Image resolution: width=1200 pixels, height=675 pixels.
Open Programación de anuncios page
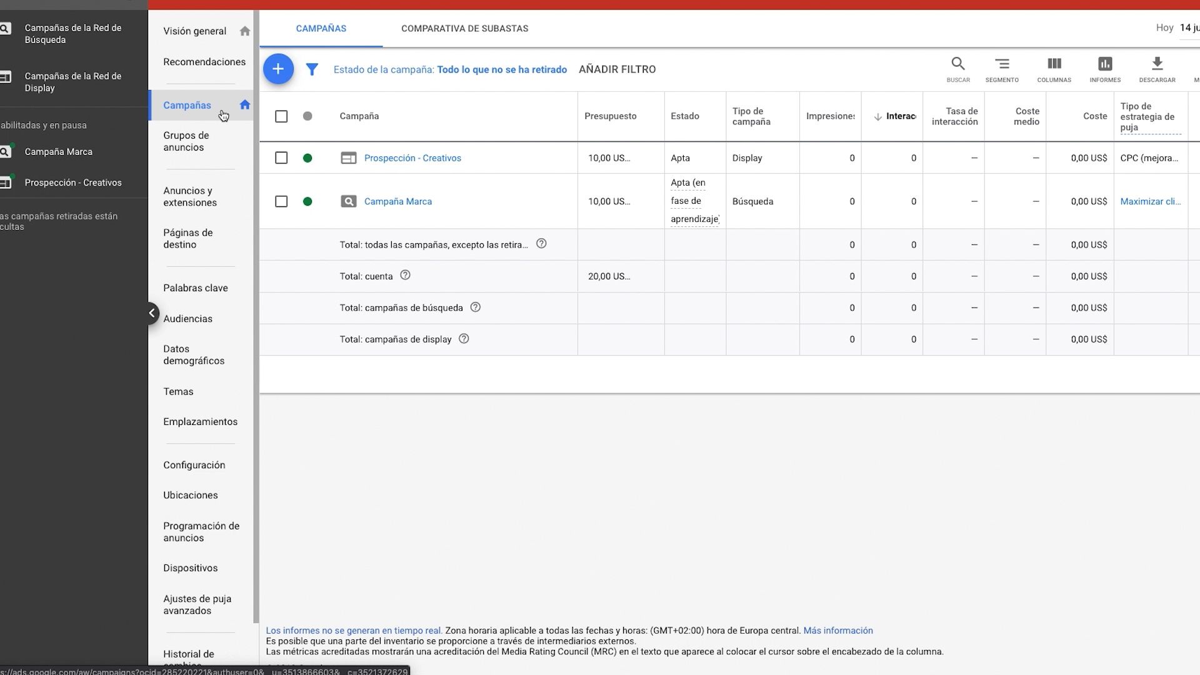(201, 532)
